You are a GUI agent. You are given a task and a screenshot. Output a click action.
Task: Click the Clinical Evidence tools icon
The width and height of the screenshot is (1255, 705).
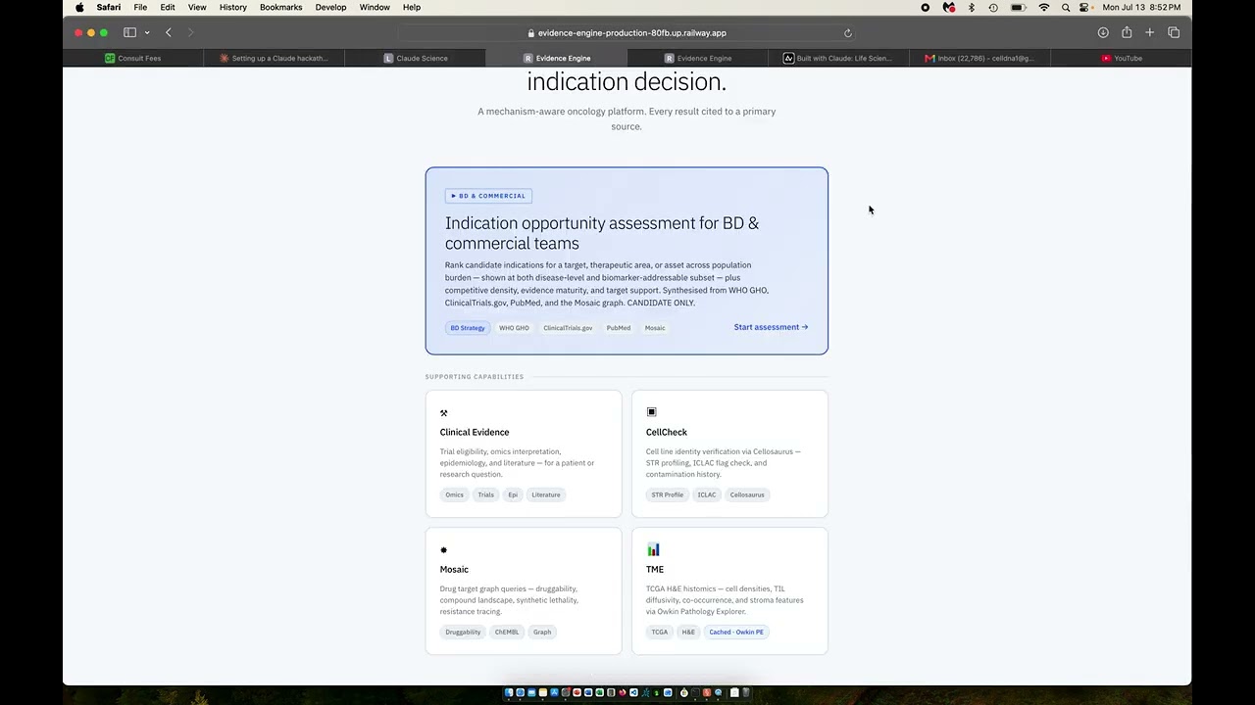[444, 413]
